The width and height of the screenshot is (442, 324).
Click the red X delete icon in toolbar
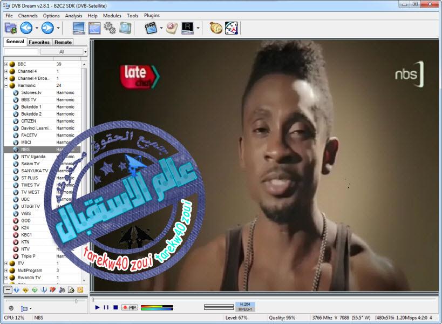coord(172,28)
